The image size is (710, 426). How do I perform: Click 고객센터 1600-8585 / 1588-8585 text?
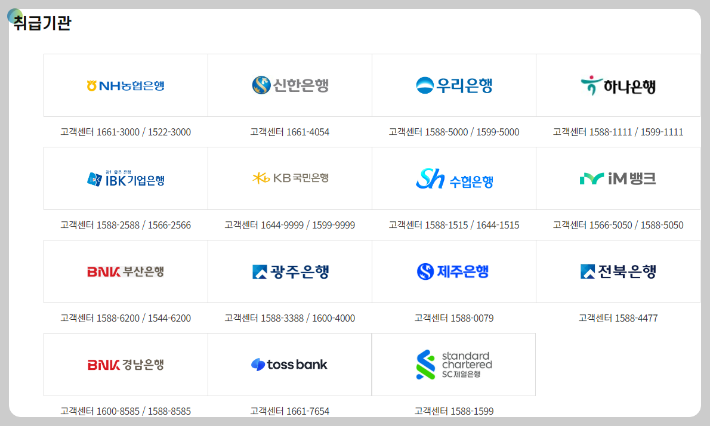[126, 411]
